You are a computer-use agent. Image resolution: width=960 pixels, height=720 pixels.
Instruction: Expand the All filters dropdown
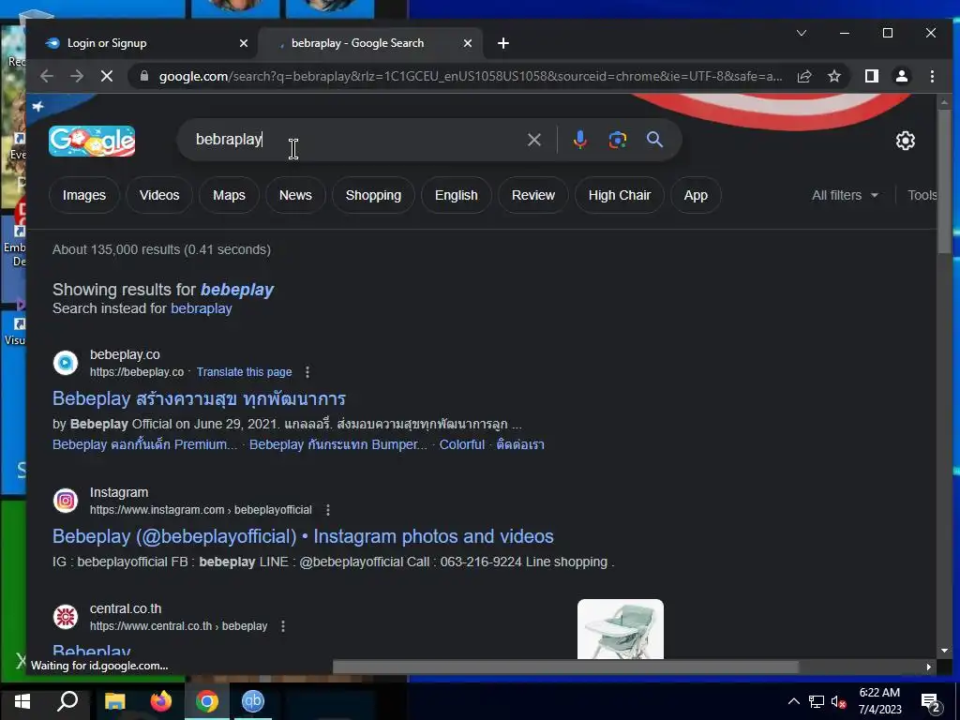[x=845, y=195]
